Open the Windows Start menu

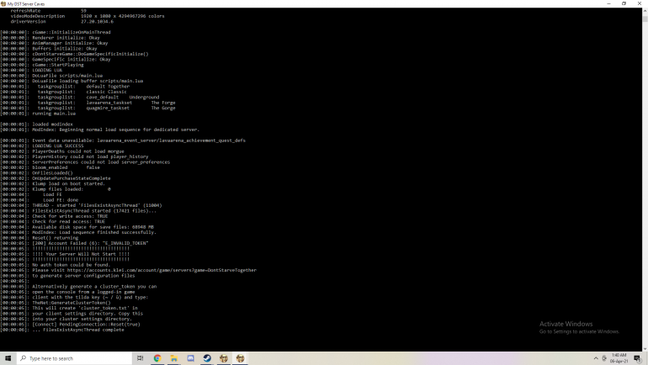point(7,358)
